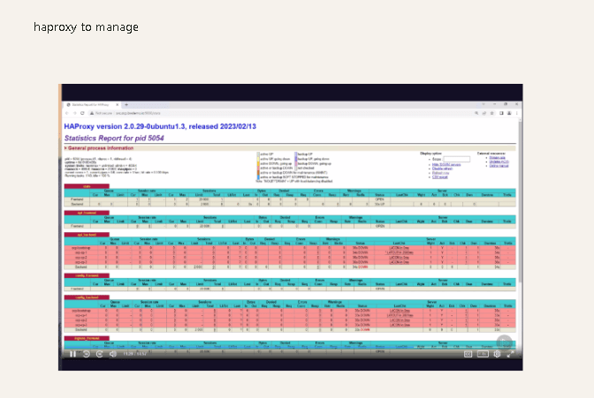Maximize the browser window in the video
This screenshot has width=594, height=398.
pyautogui.click(x=506, y=104)
